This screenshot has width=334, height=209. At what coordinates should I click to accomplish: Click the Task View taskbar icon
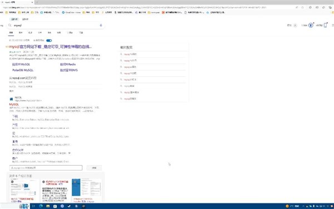(33, 206)
